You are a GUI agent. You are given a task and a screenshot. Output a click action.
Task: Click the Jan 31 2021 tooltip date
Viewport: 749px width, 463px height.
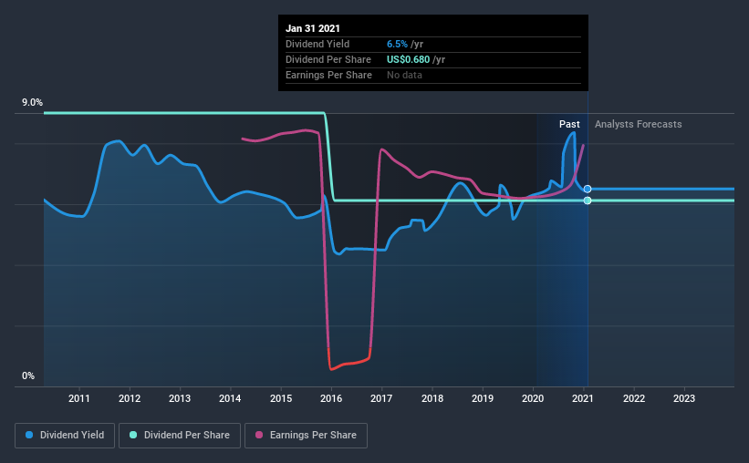(313, 28)
